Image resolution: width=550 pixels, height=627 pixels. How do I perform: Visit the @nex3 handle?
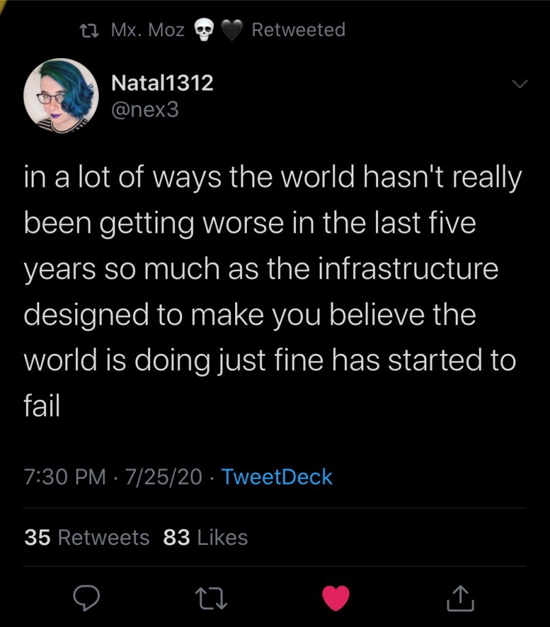pyautogui.click(x=145, y=110)
